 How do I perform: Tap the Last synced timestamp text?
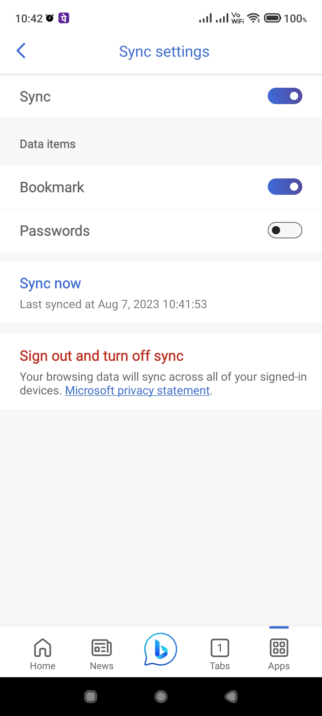click(113, 304)
